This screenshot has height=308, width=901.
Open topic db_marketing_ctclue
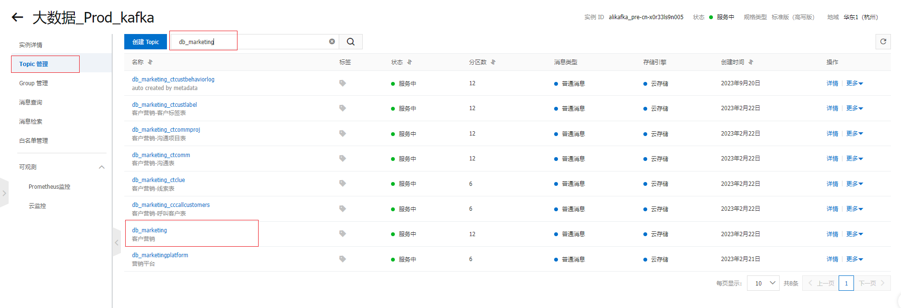158,180
